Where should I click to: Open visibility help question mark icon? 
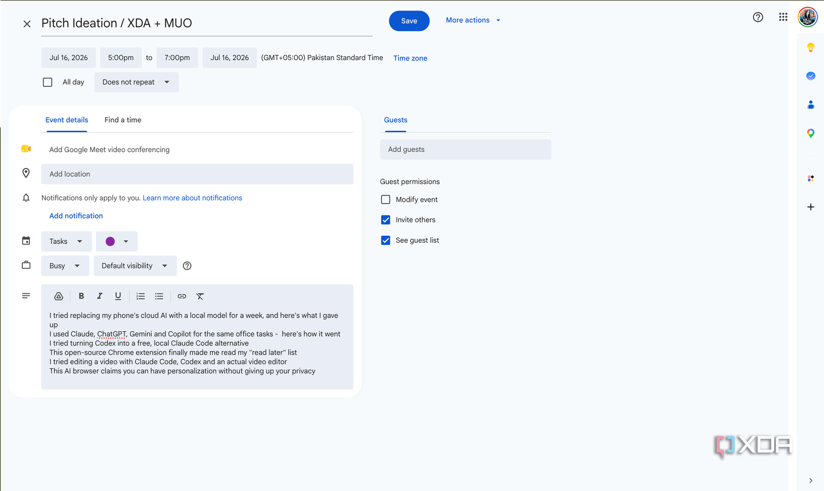point(187,266)
